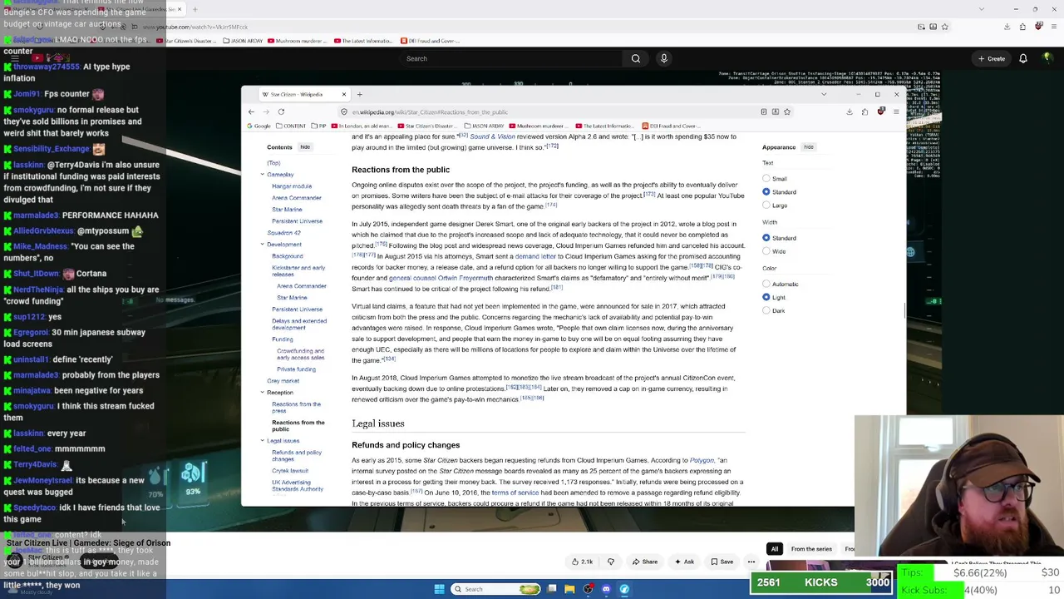The width and height of the screenshot is (1064, 599).
Task: Open the CONTENT bookmarks folder
Action: tap(291, 126)
